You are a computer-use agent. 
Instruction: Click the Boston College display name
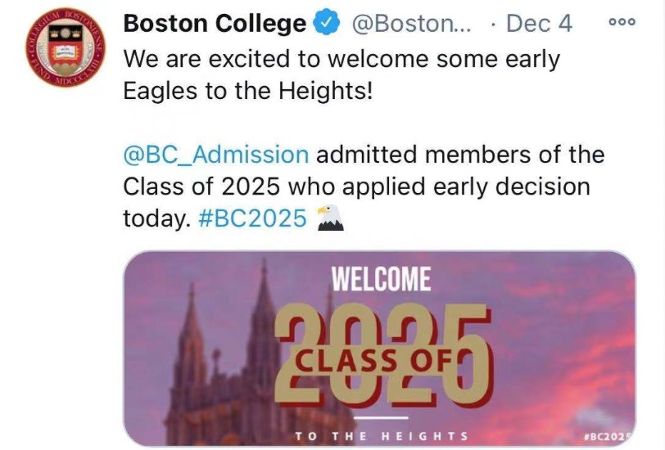(x=214, y=25)
